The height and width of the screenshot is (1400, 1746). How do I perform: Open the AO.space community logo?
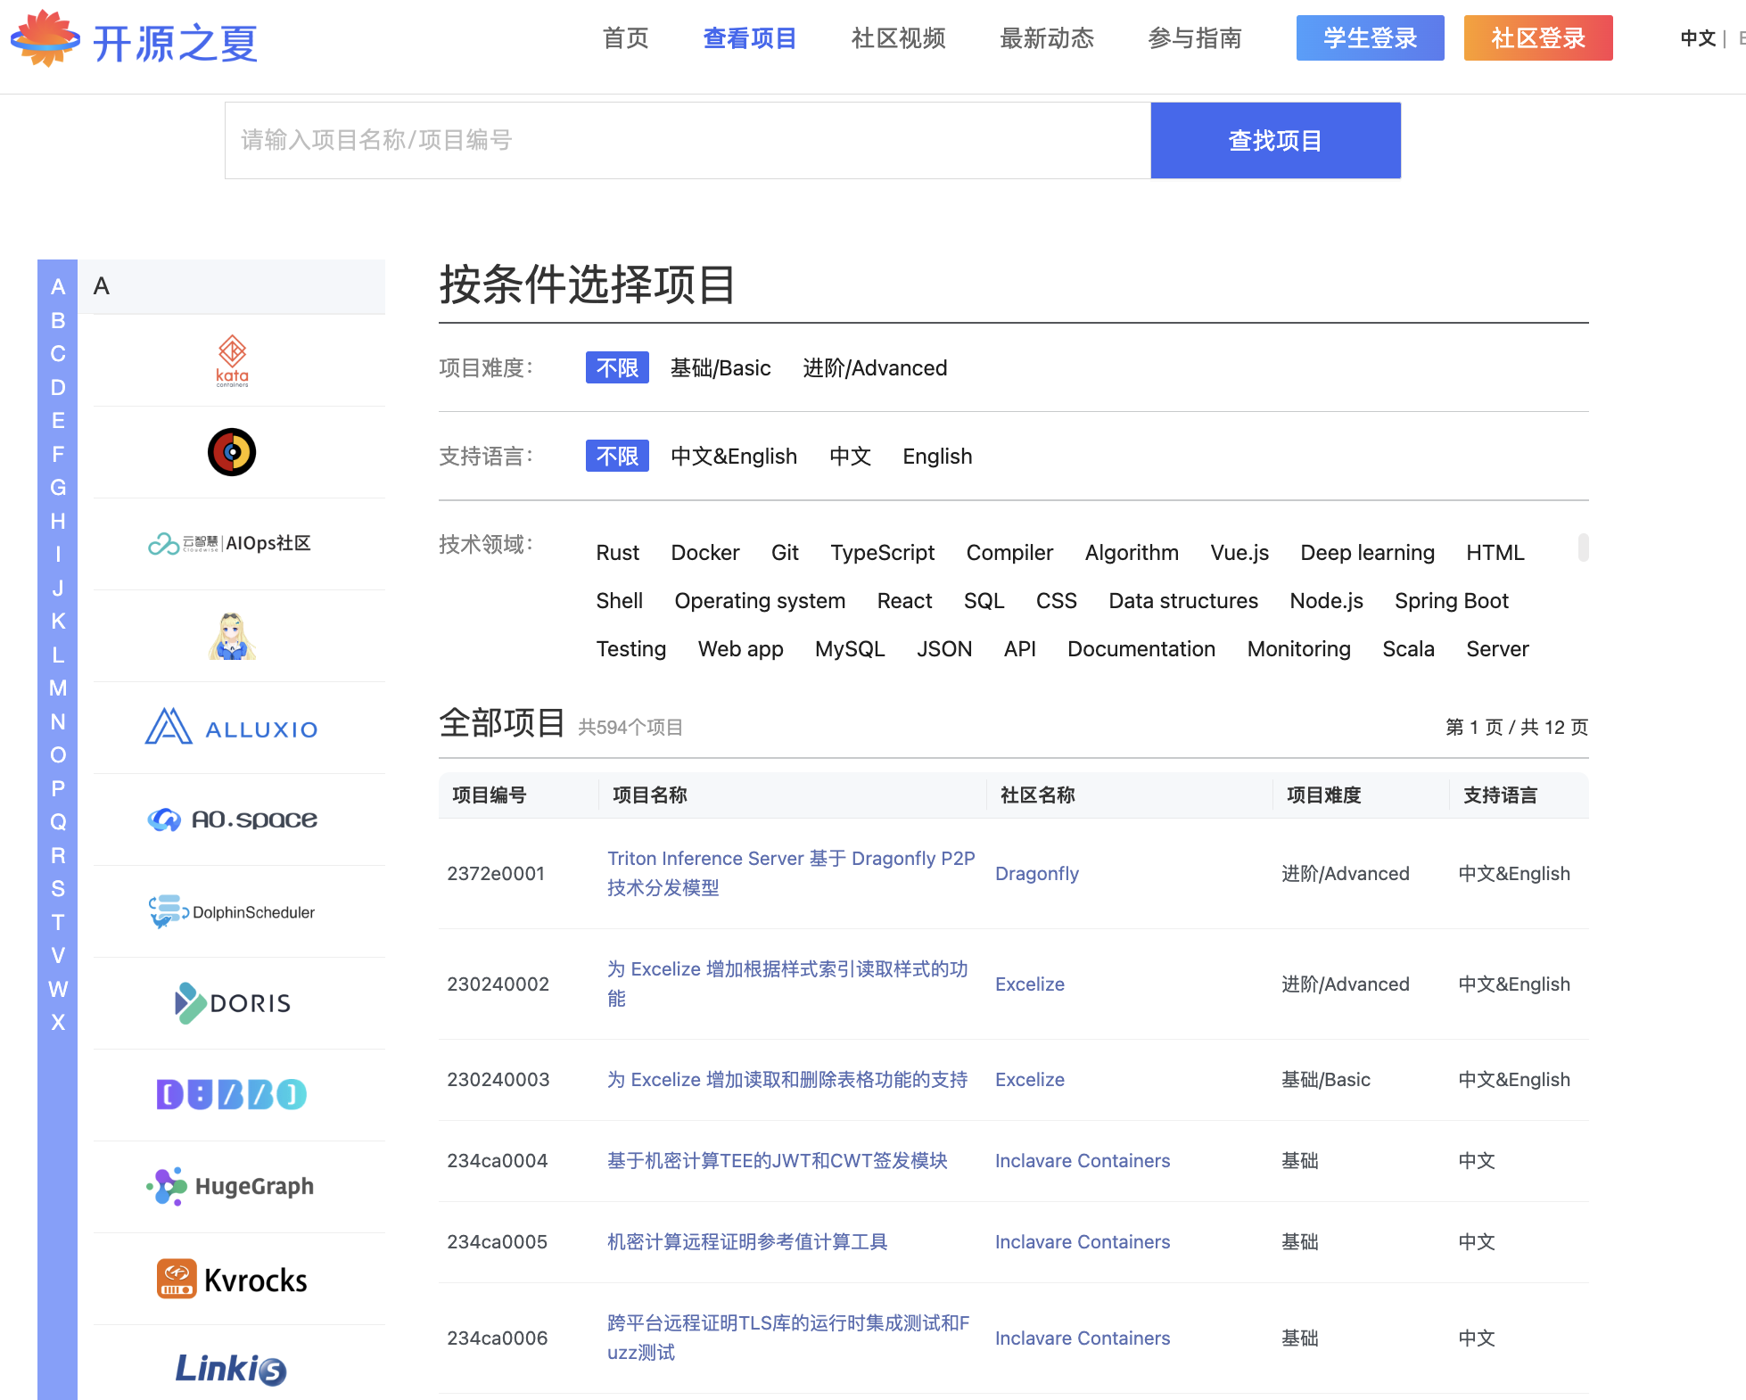click(232, 819)
